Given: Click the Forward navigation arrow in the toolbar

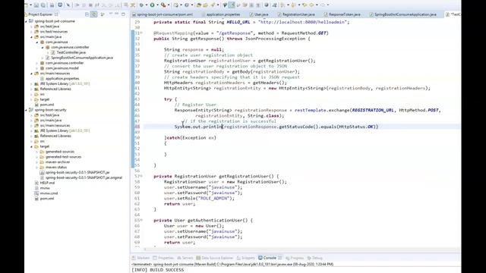Looking at the screenshot, I should point(323,5).
